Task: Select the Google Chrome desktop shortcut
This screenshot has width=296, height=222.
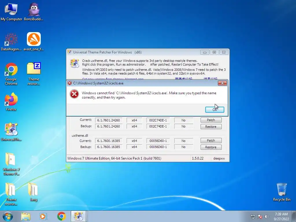Action: (x=11, y=74)
